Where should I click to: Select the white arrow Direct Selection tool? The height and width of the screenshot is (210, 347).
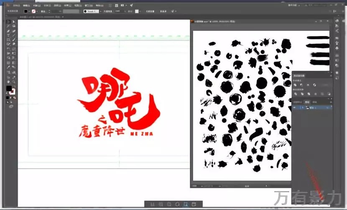click(x=14, y=22)
